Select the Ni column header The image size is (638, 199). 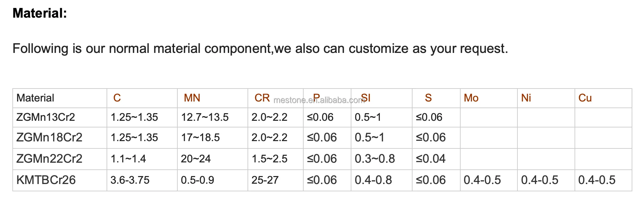(526, 98)
